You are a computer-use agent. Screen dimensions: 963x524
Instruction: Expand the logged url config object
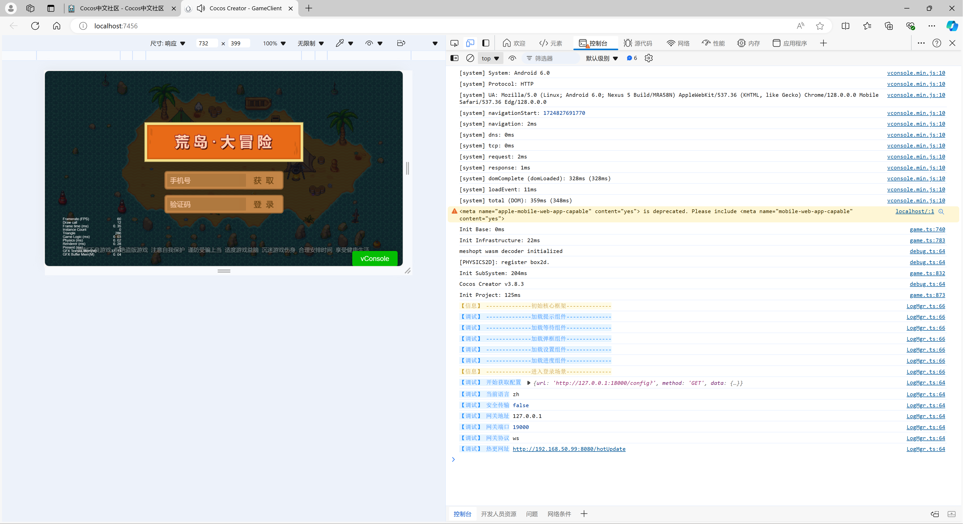pyautogui.click(x=529, y=383)
